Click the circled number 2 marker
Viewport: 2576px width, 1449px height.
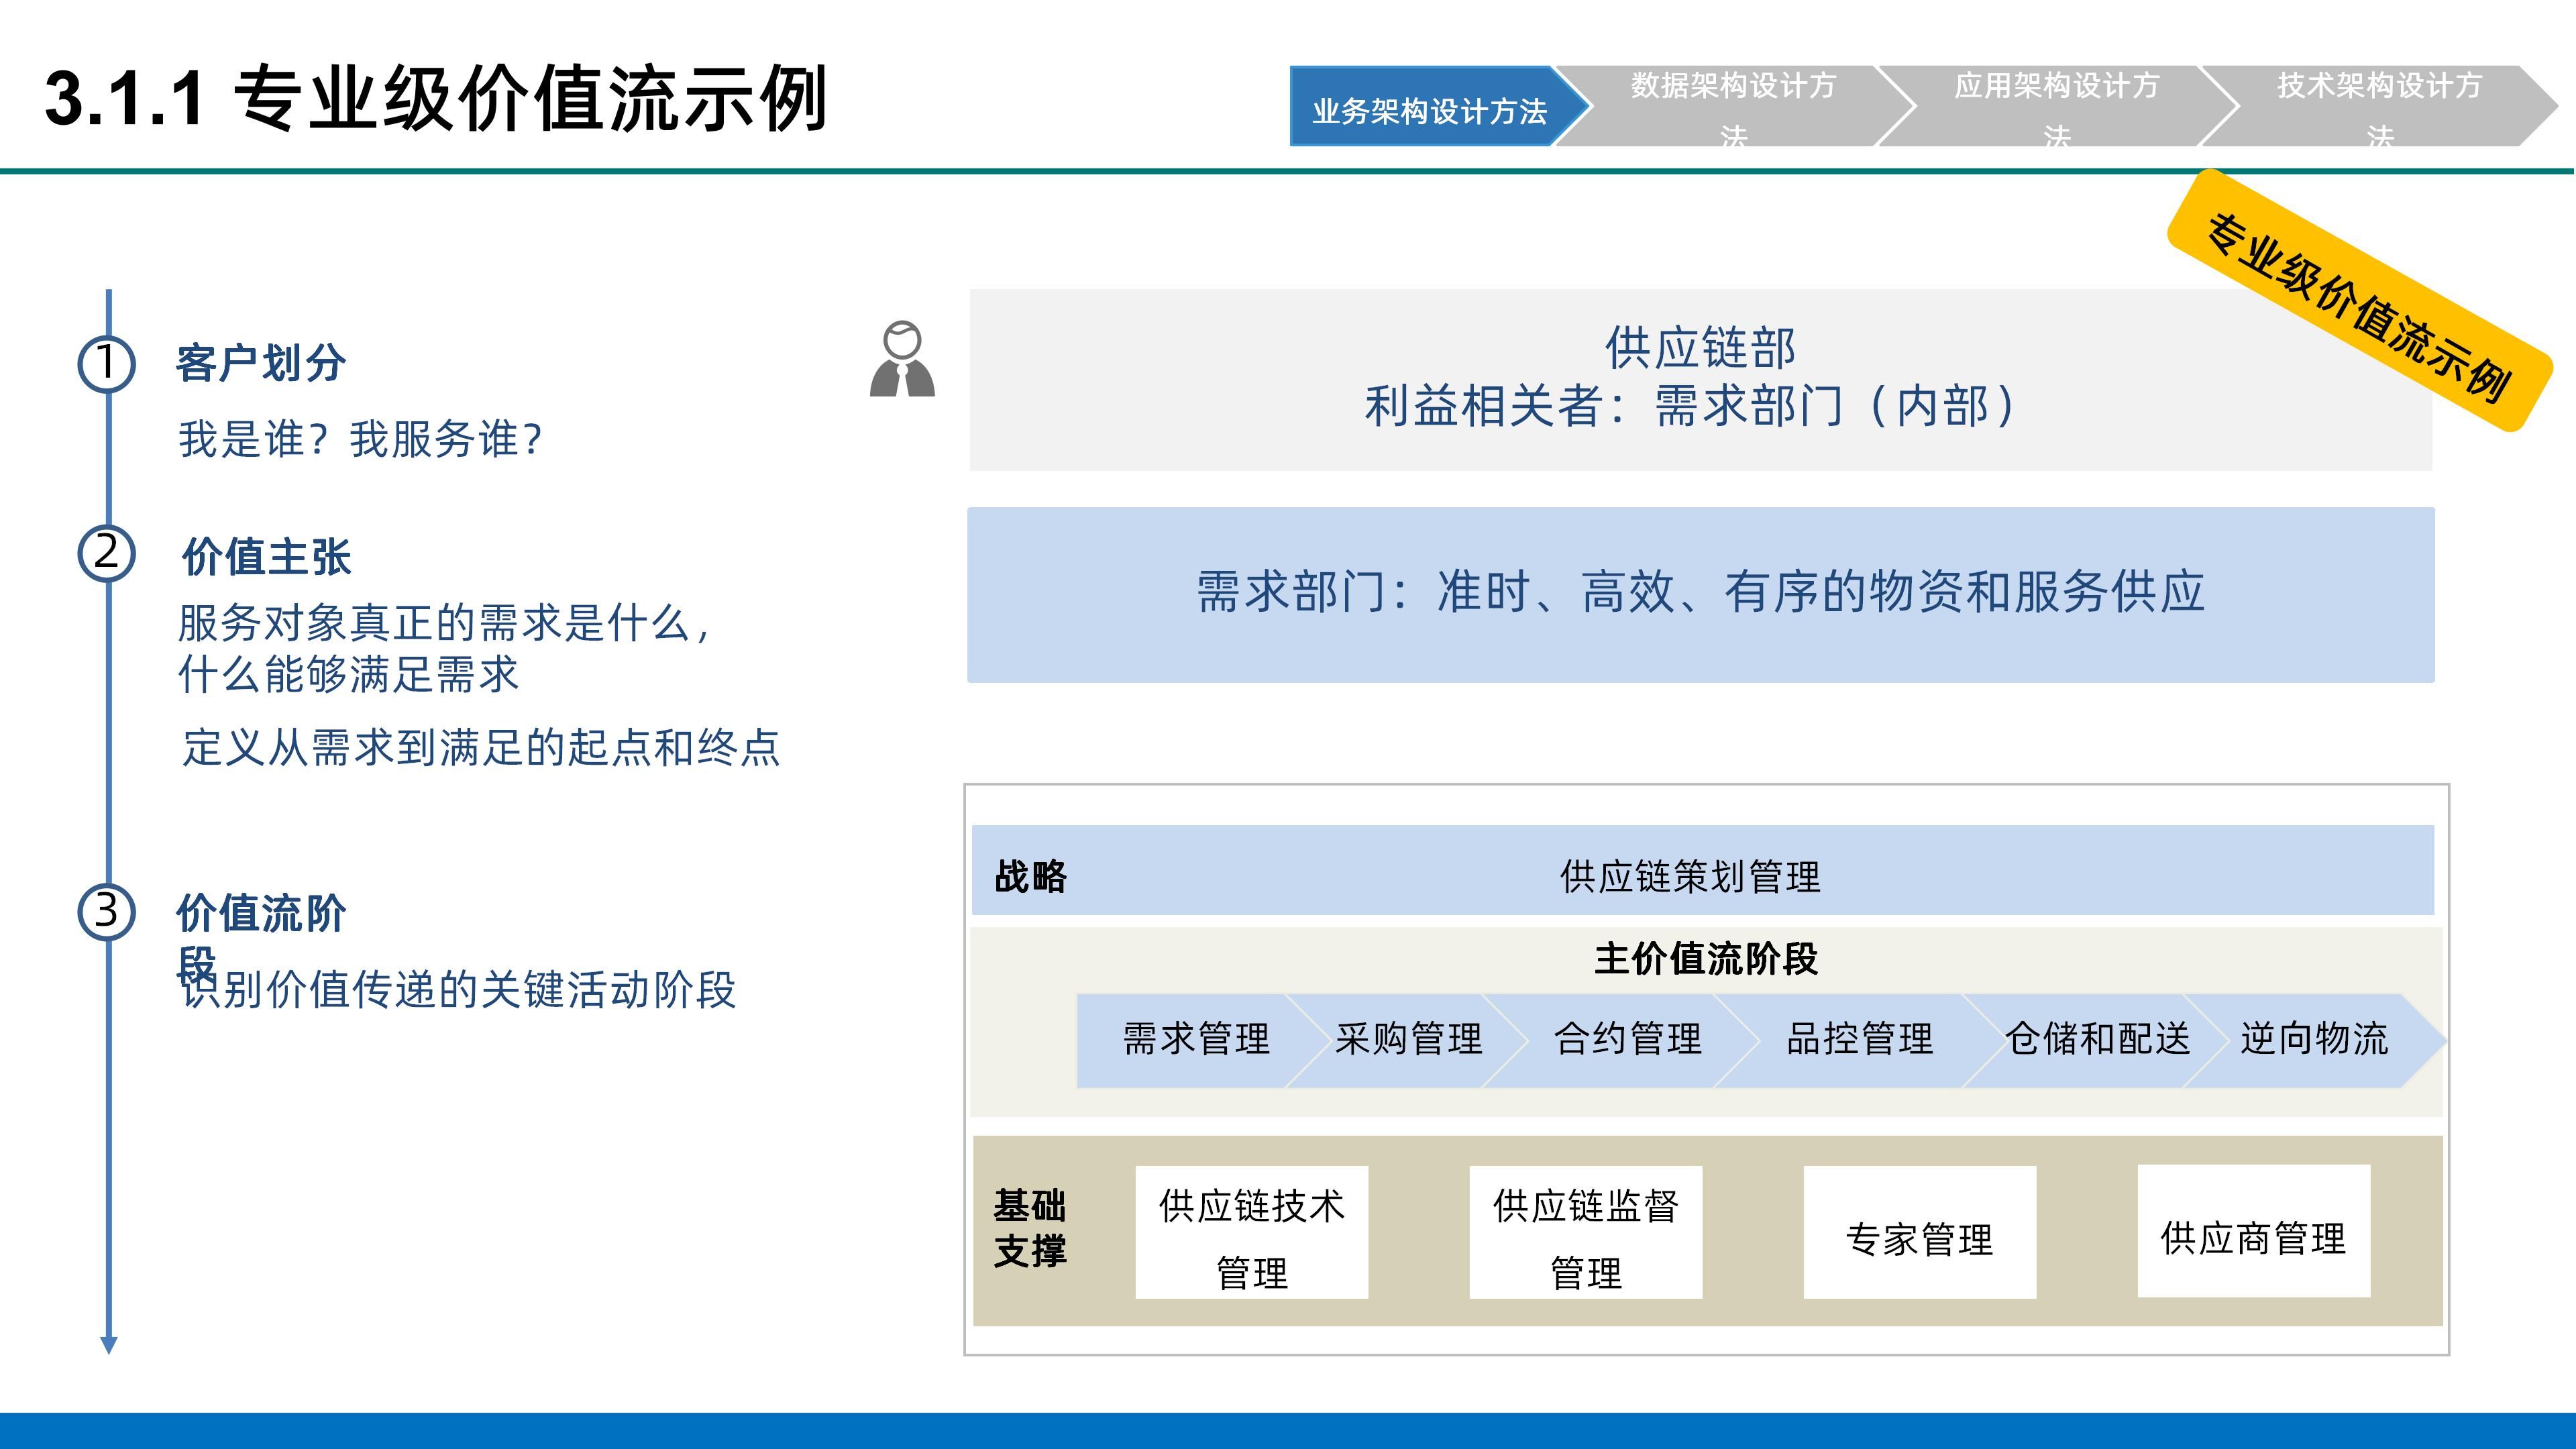click(x=107, y=553)
